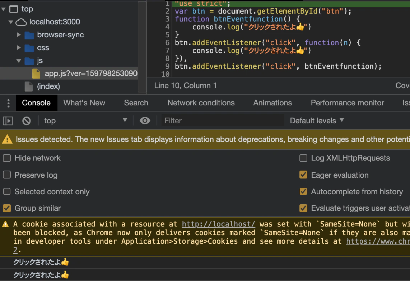
Task: Uncheck the Eager evaluation checkbox
Action: (303, 175)
